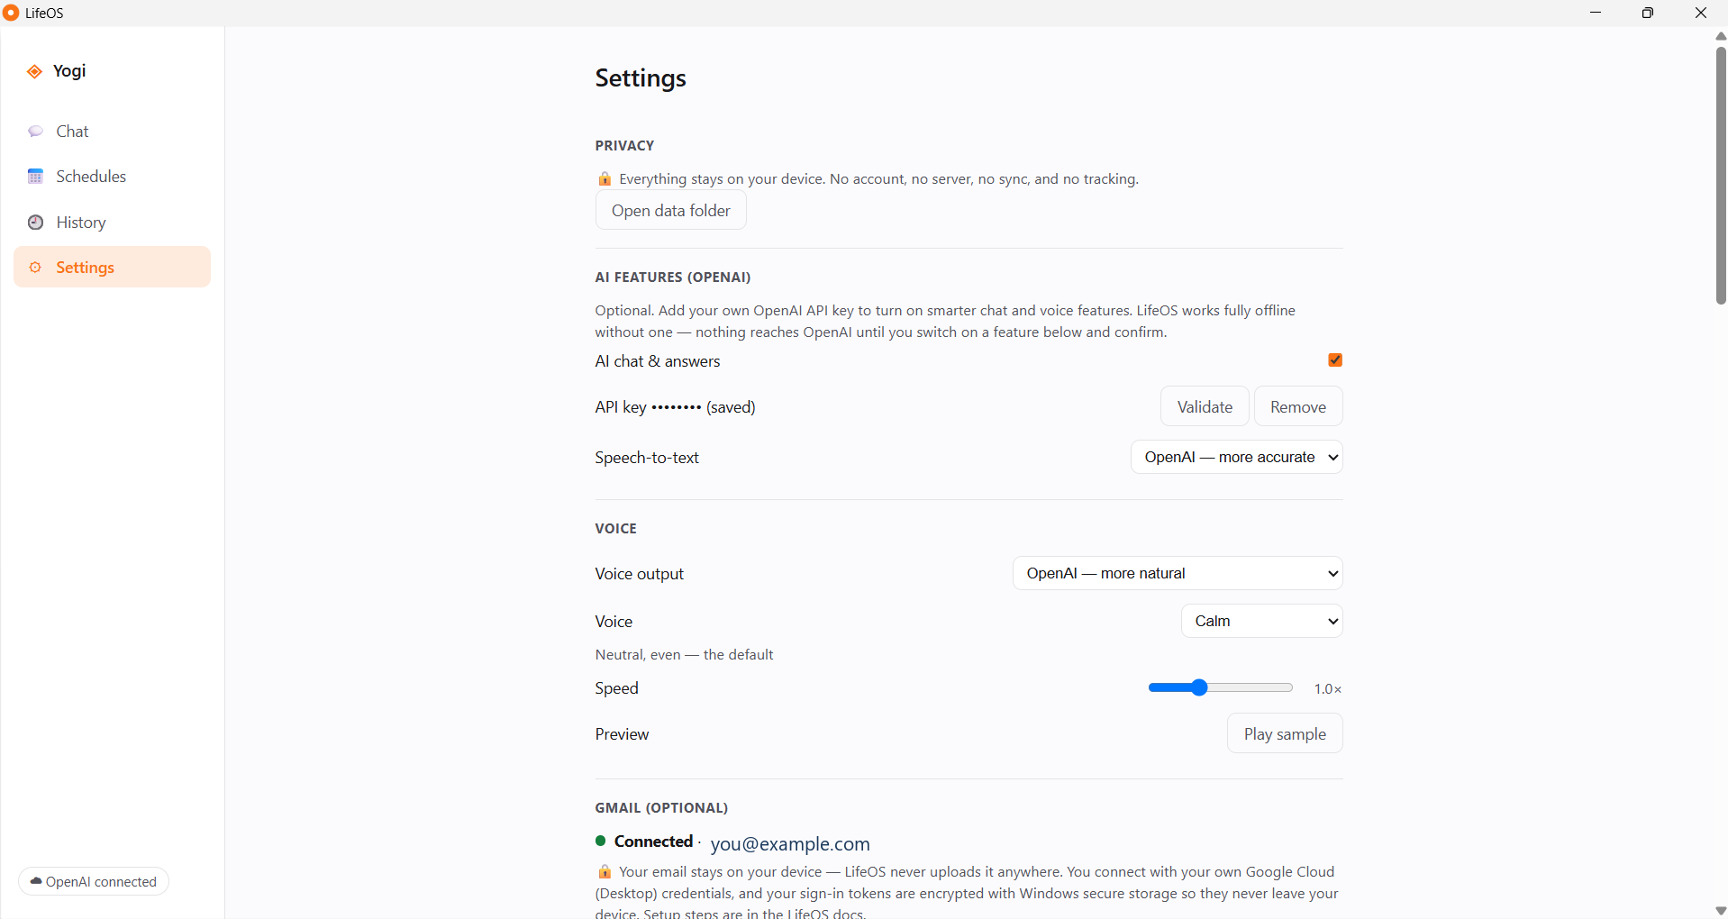Click the lock icon beside privacy statement

pos(605,179)
